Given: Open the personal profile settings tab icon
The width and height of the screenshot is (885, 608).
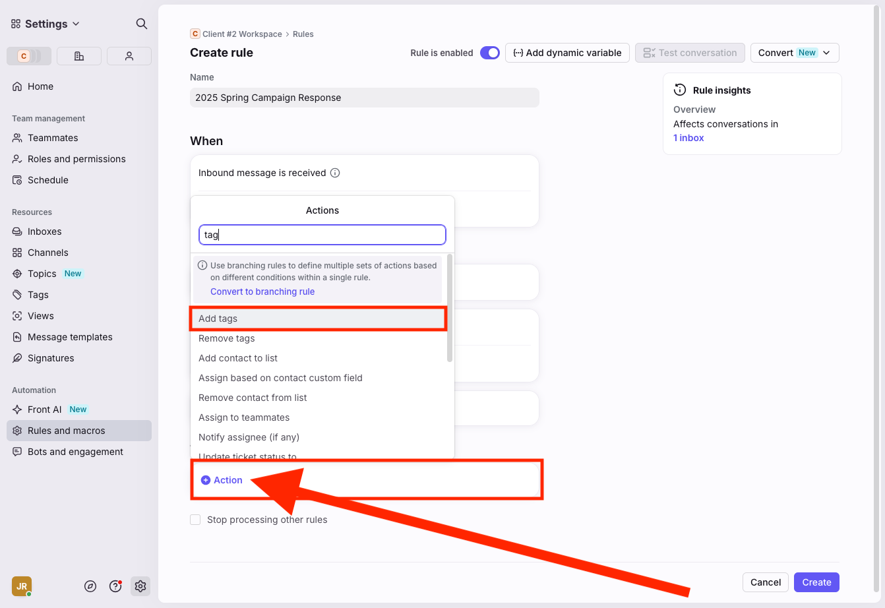Looking at the screenshot, I should 129,56.
